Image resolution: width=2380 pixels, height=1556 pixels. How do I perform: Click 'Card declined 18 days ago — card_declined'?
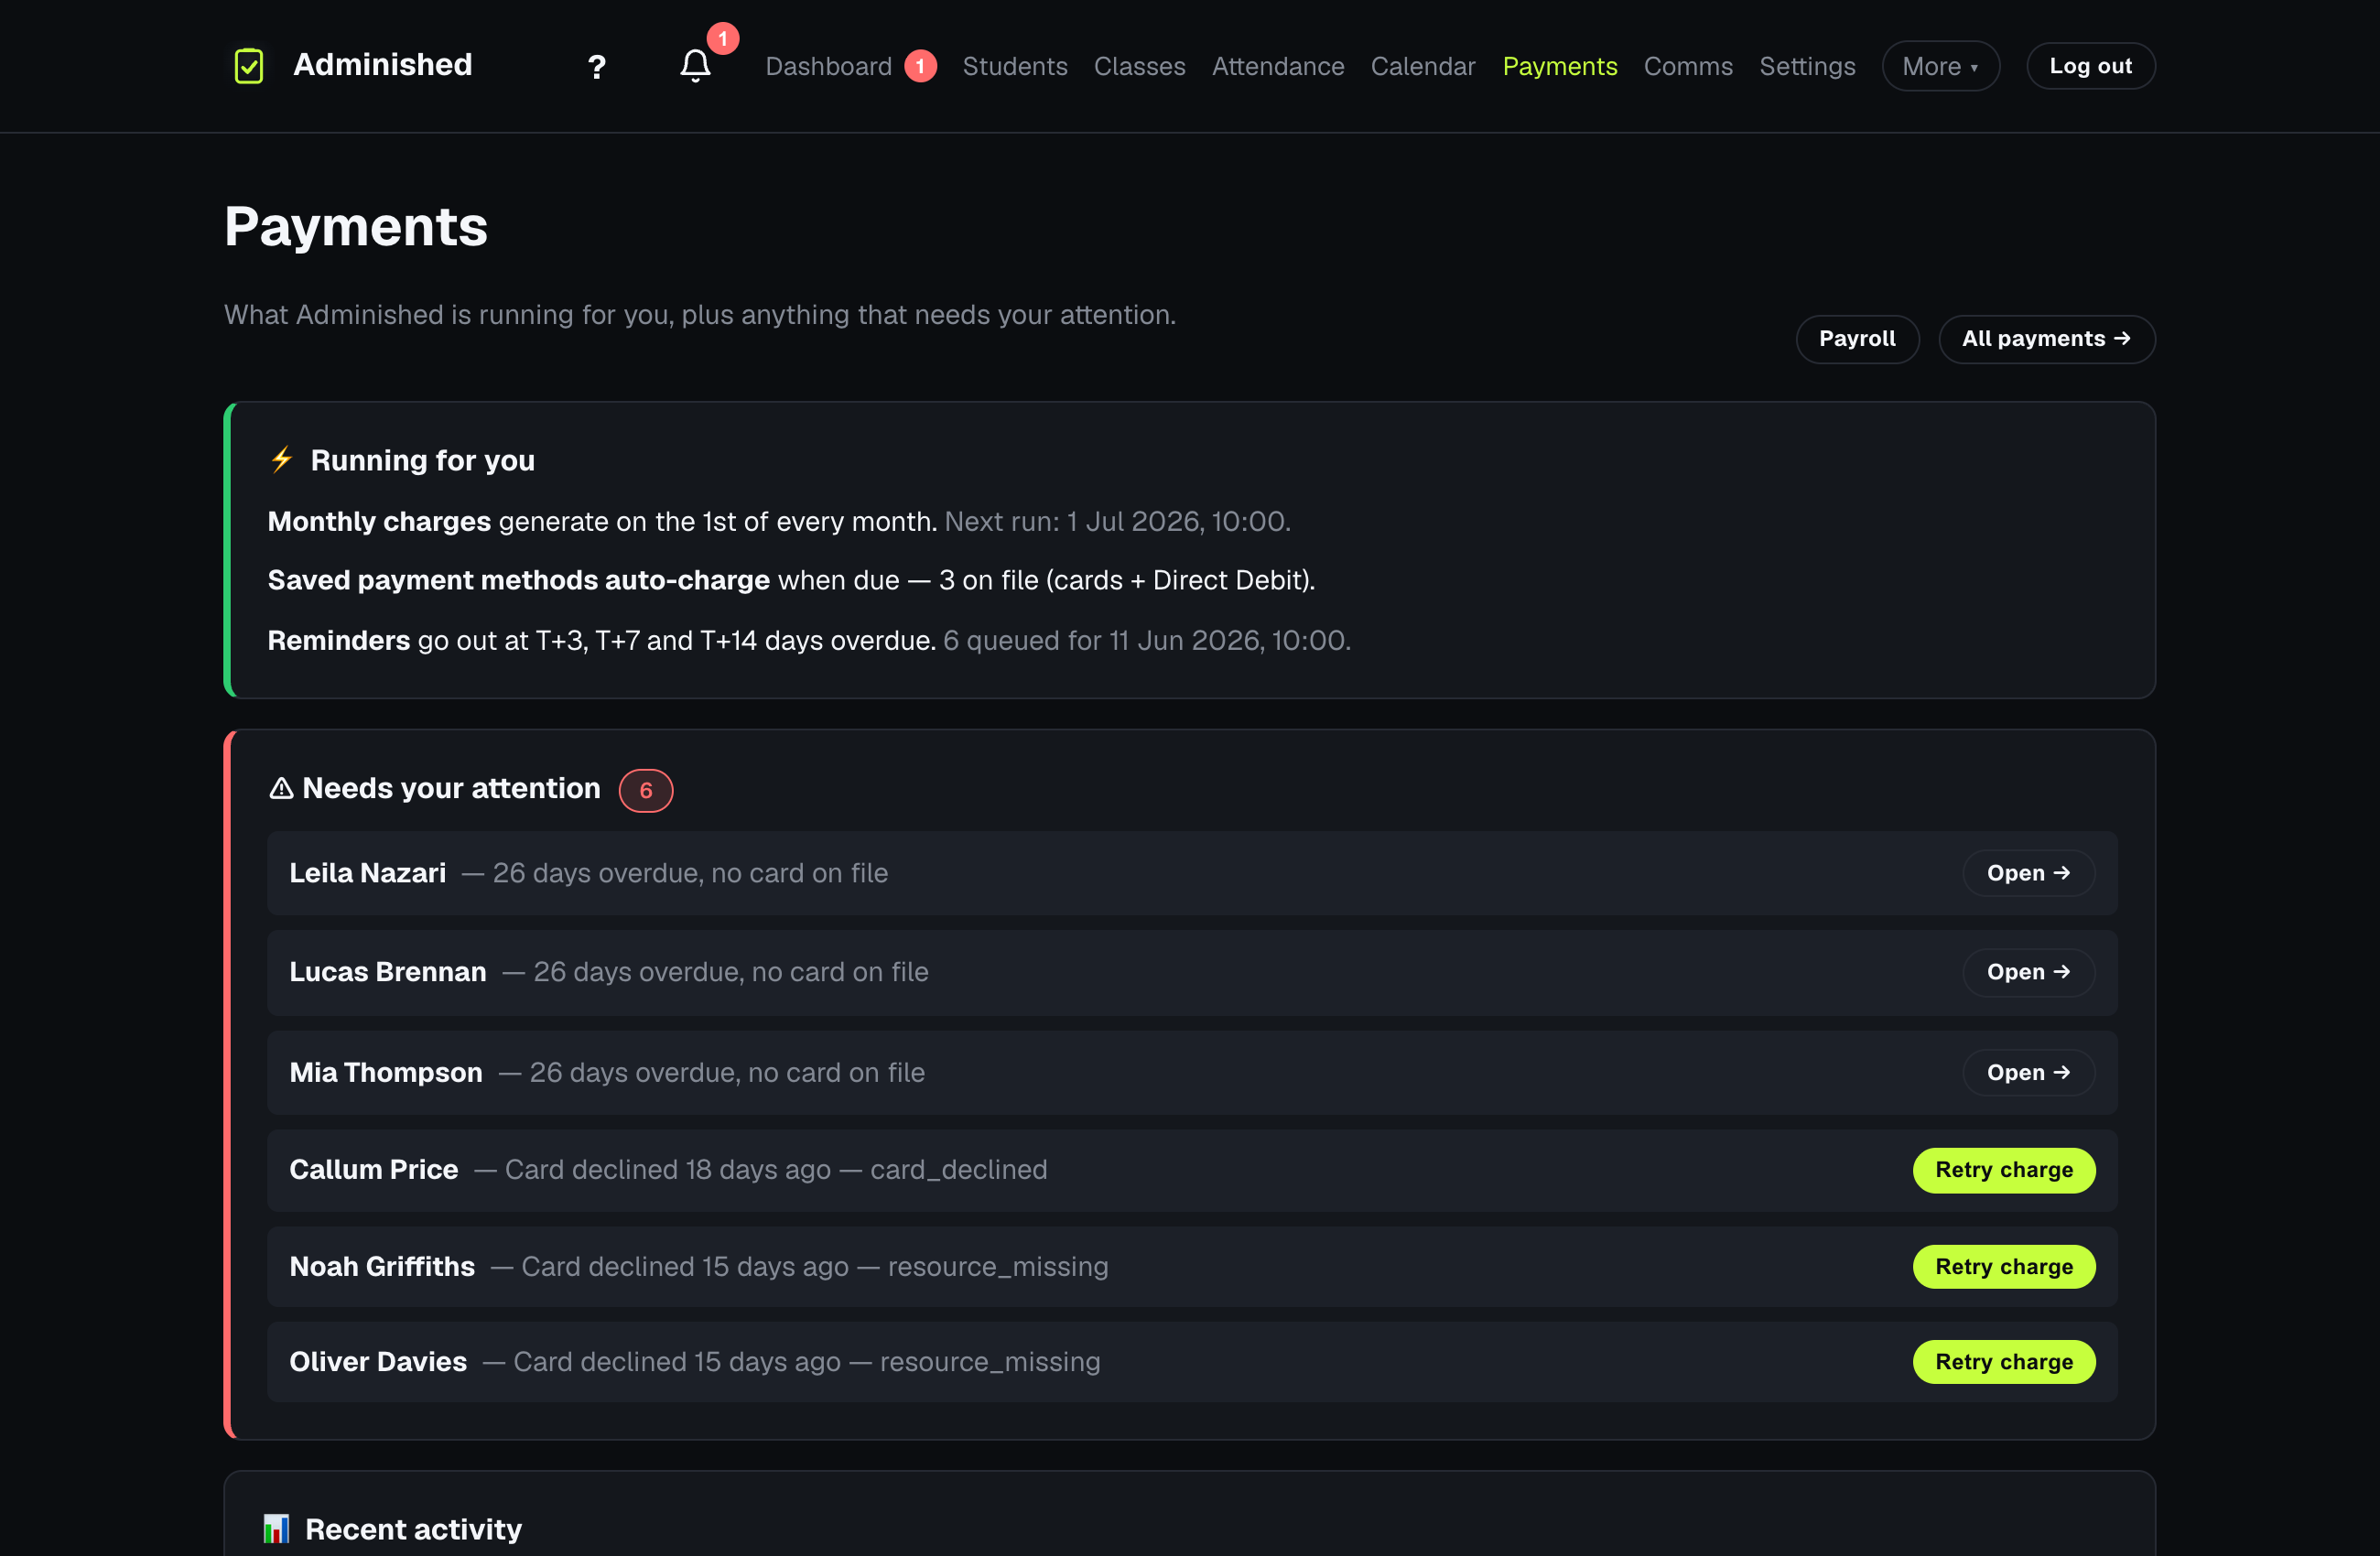[x=776, y=1169]
